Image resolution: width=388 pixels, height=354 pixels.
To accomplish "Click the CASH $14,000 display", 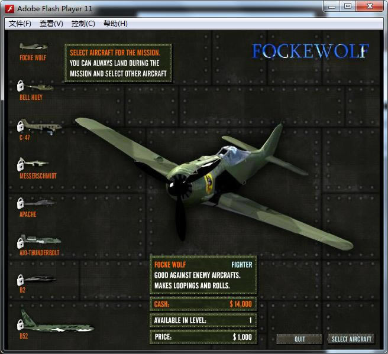I will click(203, 304).
